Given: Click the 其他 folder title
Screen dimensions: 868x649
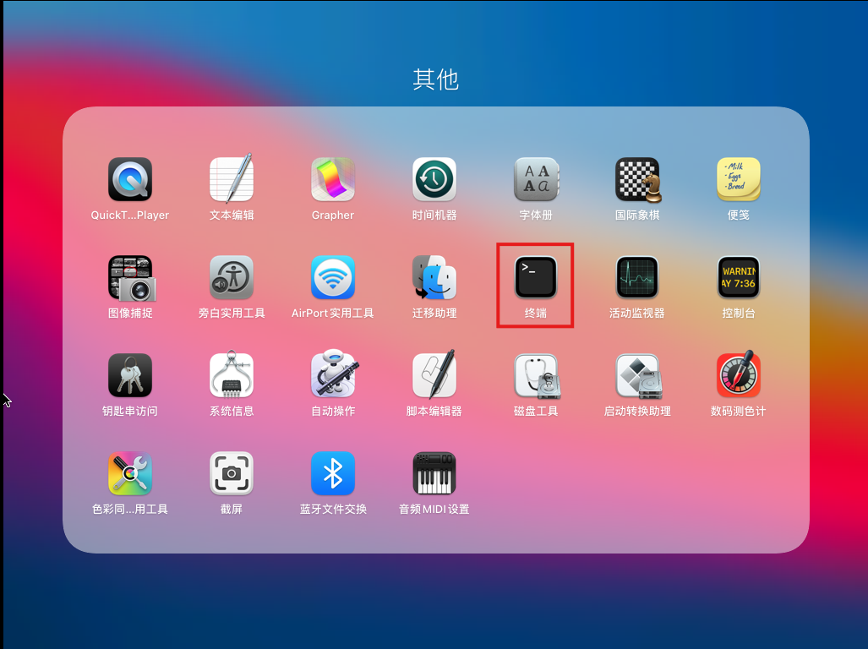Looking at the screenshot, I should (435, 79).
